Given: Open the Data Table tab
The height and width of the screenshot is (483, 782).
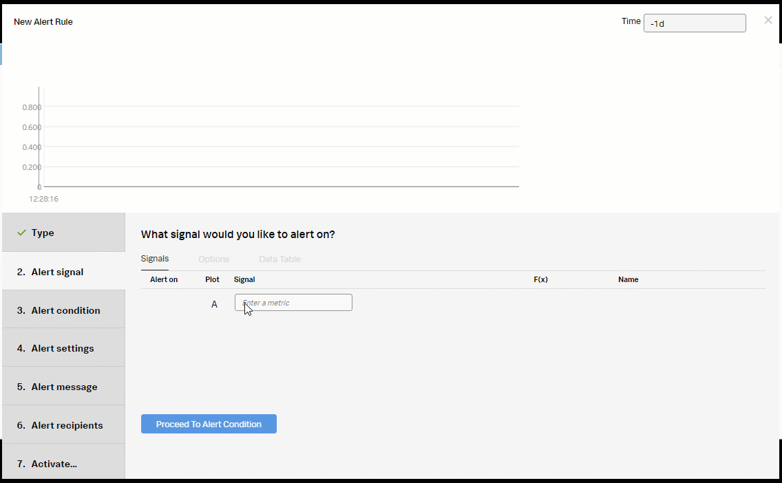Looking at the screenshot, I should point(279,259).
